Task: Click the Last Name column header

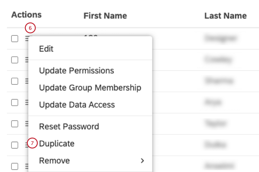Action: tap(225, 16)
